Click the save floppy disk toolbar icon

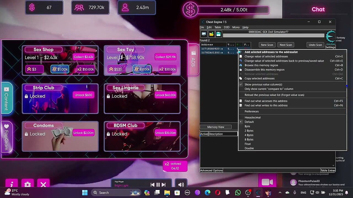(218, 34)
